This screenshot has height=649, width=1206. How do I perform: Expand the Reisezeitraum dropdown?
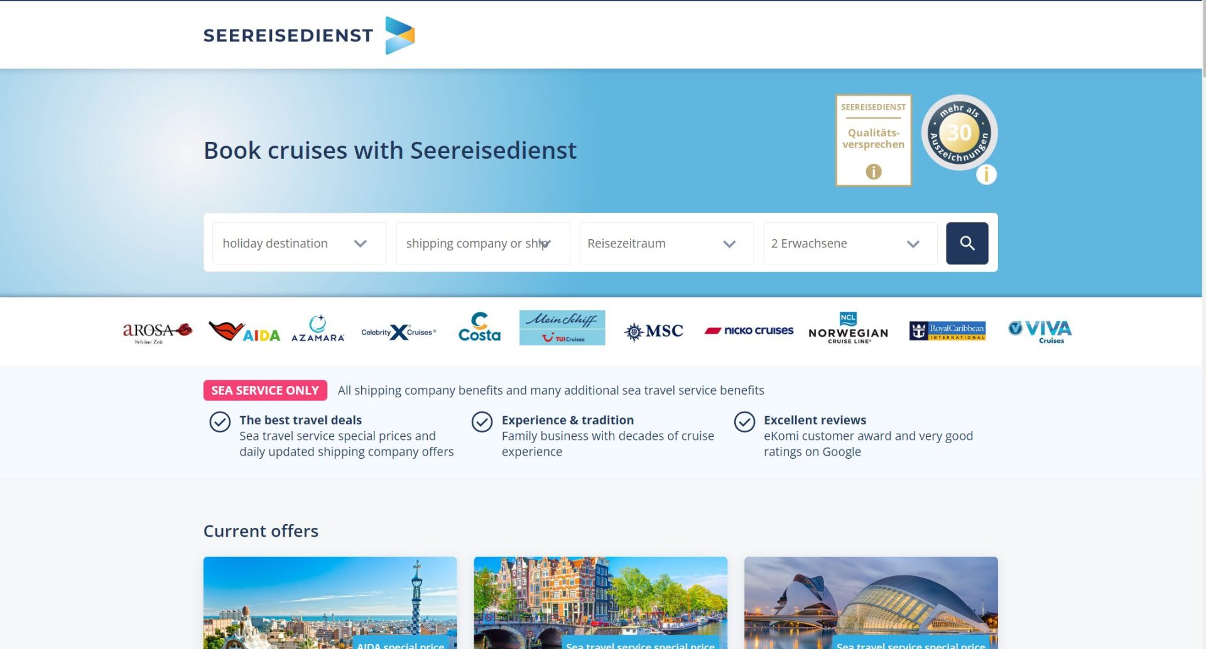[x=666, y=244]
